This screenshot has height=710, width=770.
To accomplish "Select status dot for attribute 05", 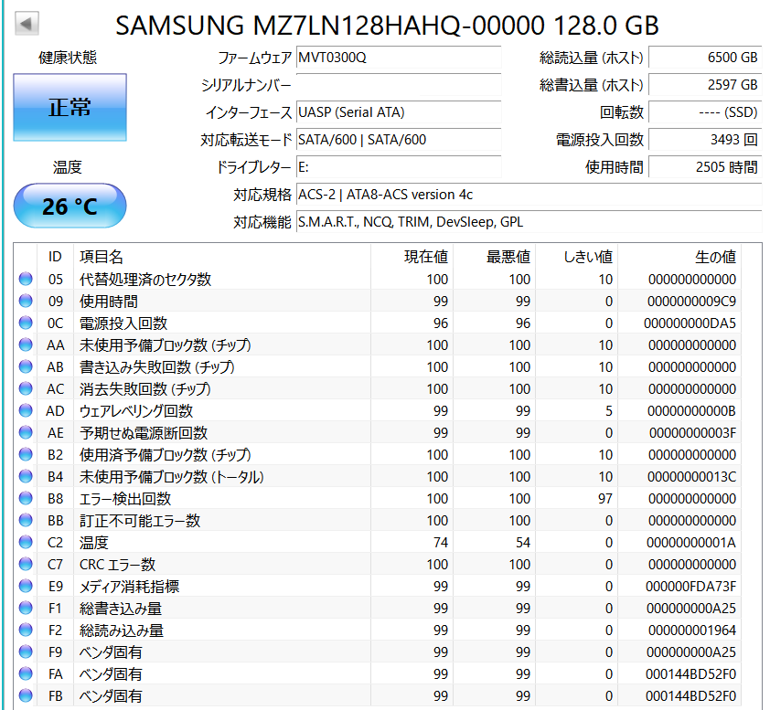I will click(26, 279).
